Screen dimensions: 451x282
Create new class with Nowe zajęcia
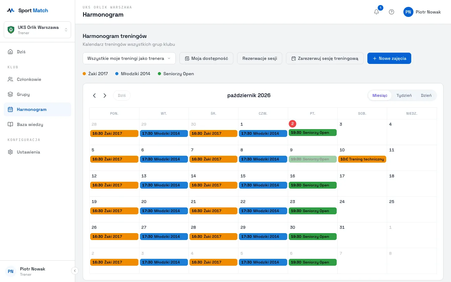click(389, 58)
